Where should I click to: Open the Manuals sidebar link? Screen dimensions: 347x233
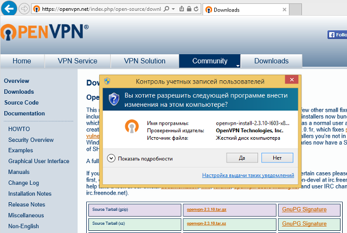coord(19,172)
